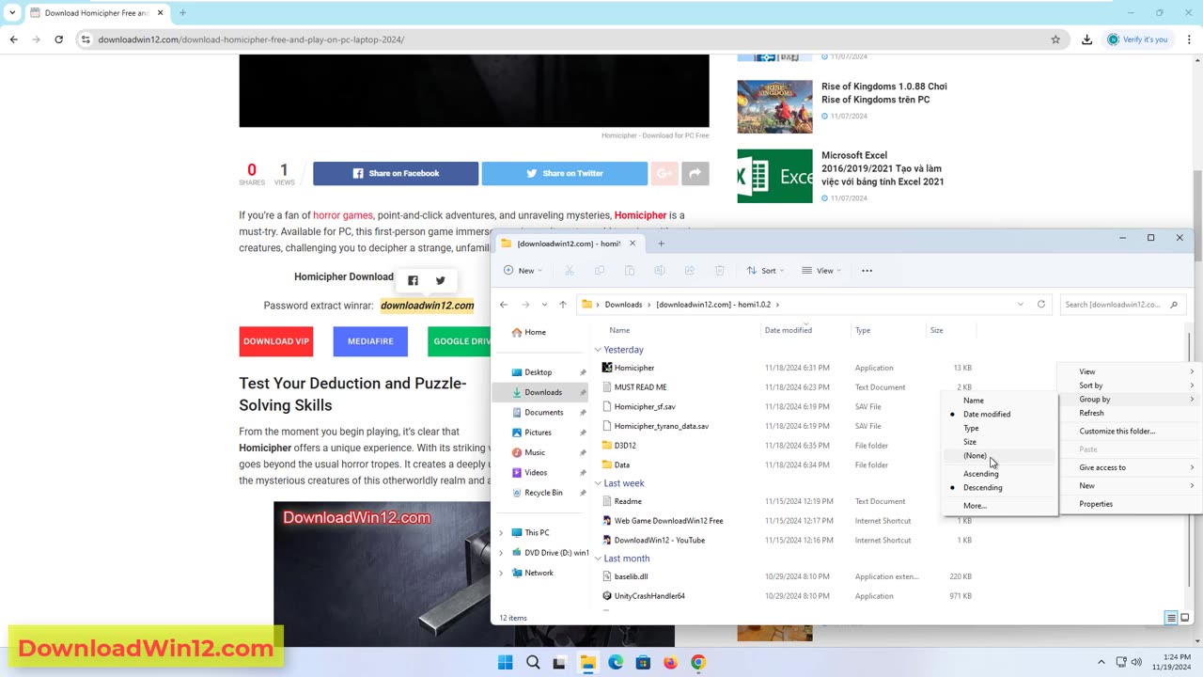
Task: Open the horror games link
Action: [343, 215]
